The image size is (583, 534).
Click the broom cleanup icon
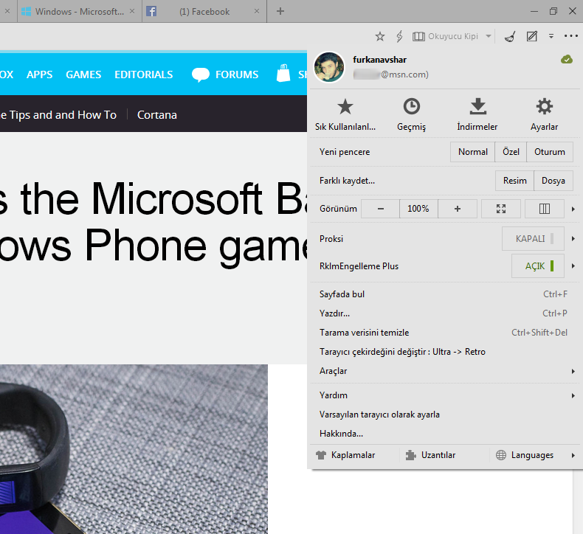pyautogui.click(x=510, y=36)
